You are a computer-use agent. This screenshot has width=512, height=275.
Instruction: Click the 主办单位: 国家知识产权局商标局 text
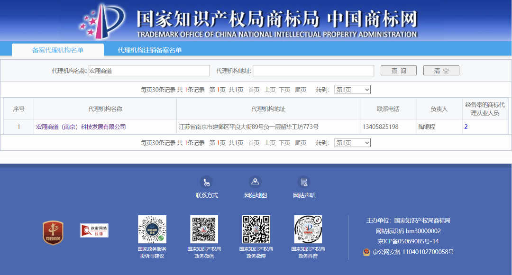(408, 220)
